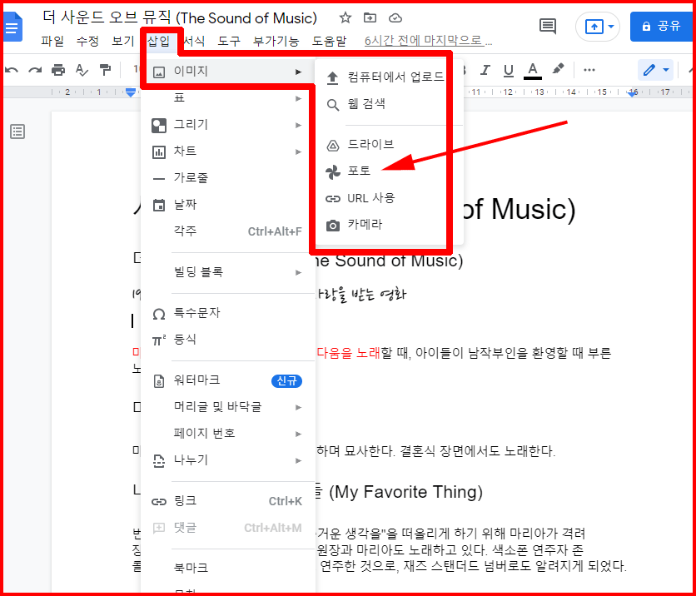Open the text color picker

click(x=533, y=70)
